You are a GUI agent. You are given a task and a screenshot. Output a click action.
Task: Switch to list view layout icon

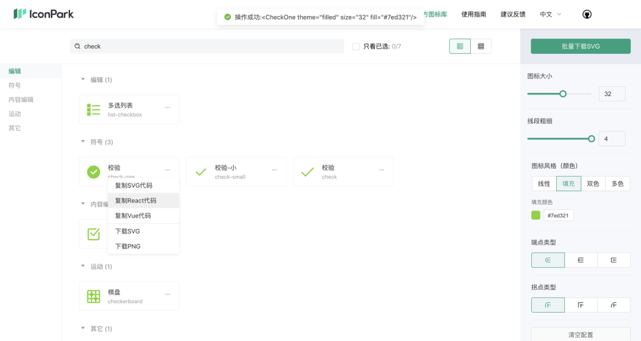click(460, 46)
